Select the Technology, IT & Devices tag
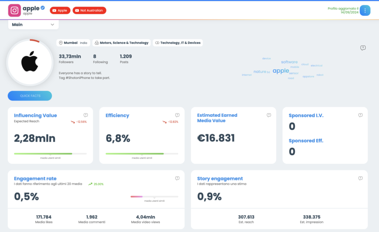379x232 pixels. (178, 43)
